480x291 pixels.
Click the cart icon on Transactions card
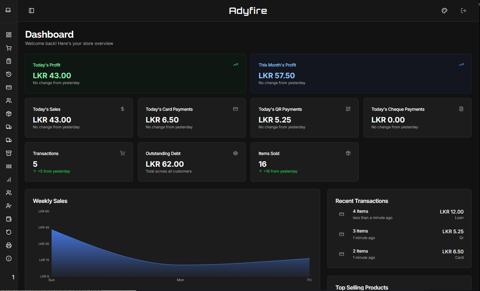[x=123, y=153]
